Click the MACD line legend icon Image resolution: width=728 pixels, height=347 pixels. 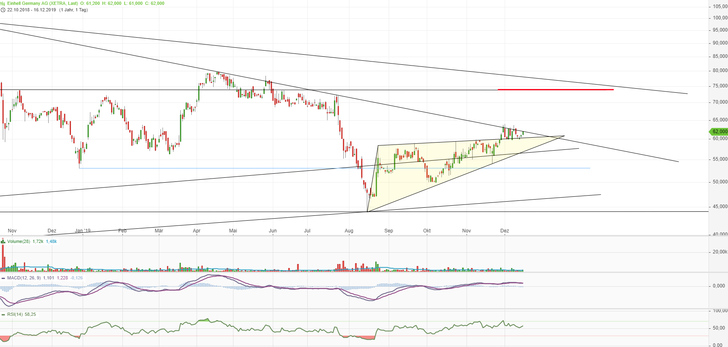[3, 278]
